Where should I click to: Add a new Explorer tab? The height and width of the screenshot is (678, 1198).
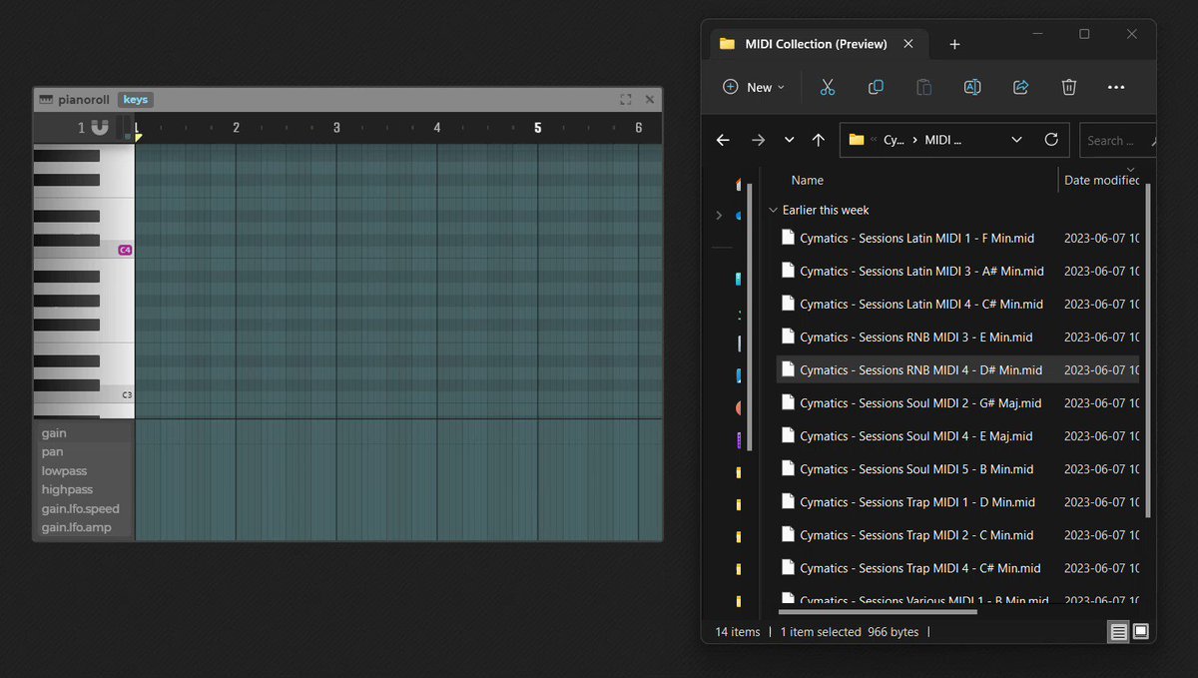click(954, 44)
